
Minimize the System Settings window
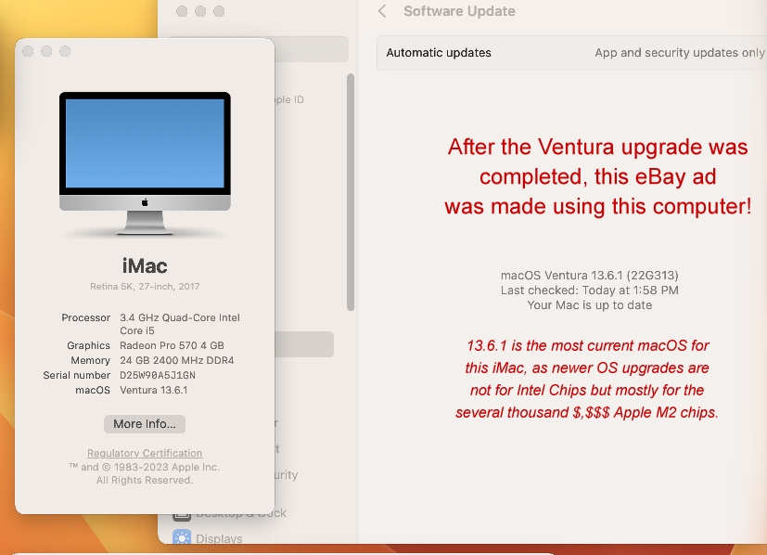point(200,11)
